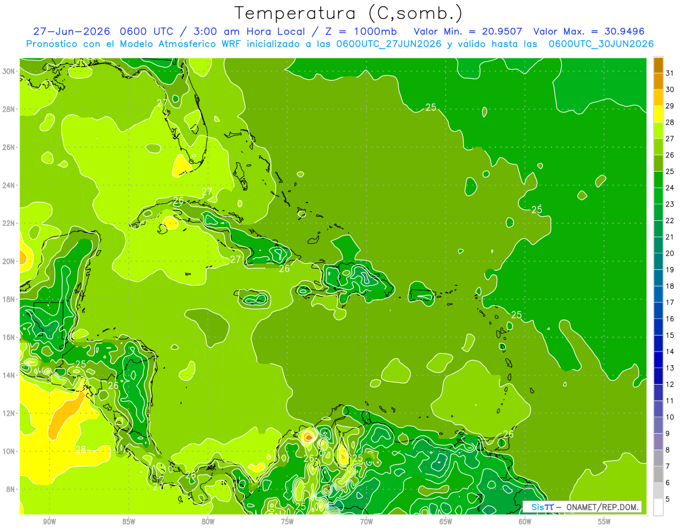The image size is (685, 529).
Task: Click the "10N" latitude axis label
Action: [9, 451]
